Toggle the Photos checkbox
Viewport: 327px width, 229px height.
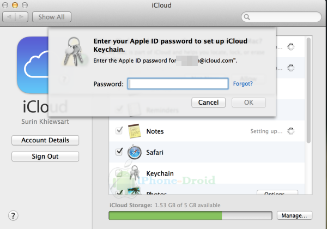coord(119,192)
